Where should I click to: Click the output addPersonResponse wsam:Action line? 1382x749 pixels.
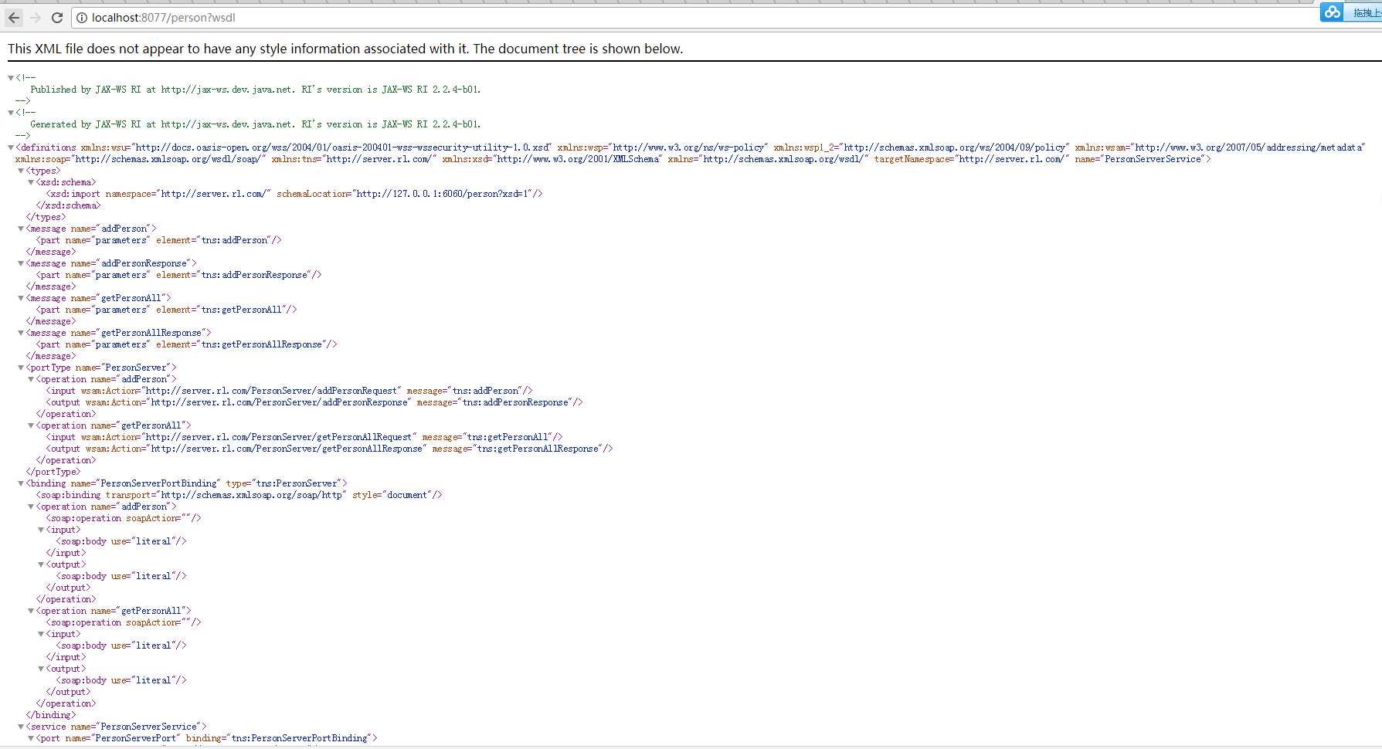314,402
